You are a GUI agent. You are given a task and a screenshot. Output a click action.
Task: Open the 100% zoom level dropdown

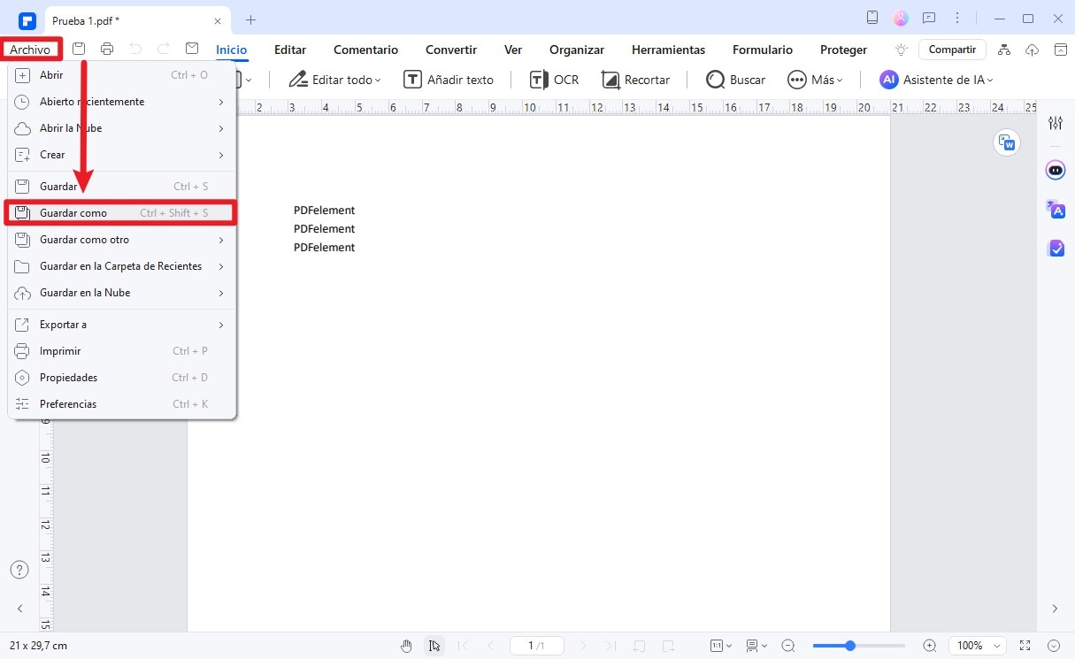[x=978, y=646]
